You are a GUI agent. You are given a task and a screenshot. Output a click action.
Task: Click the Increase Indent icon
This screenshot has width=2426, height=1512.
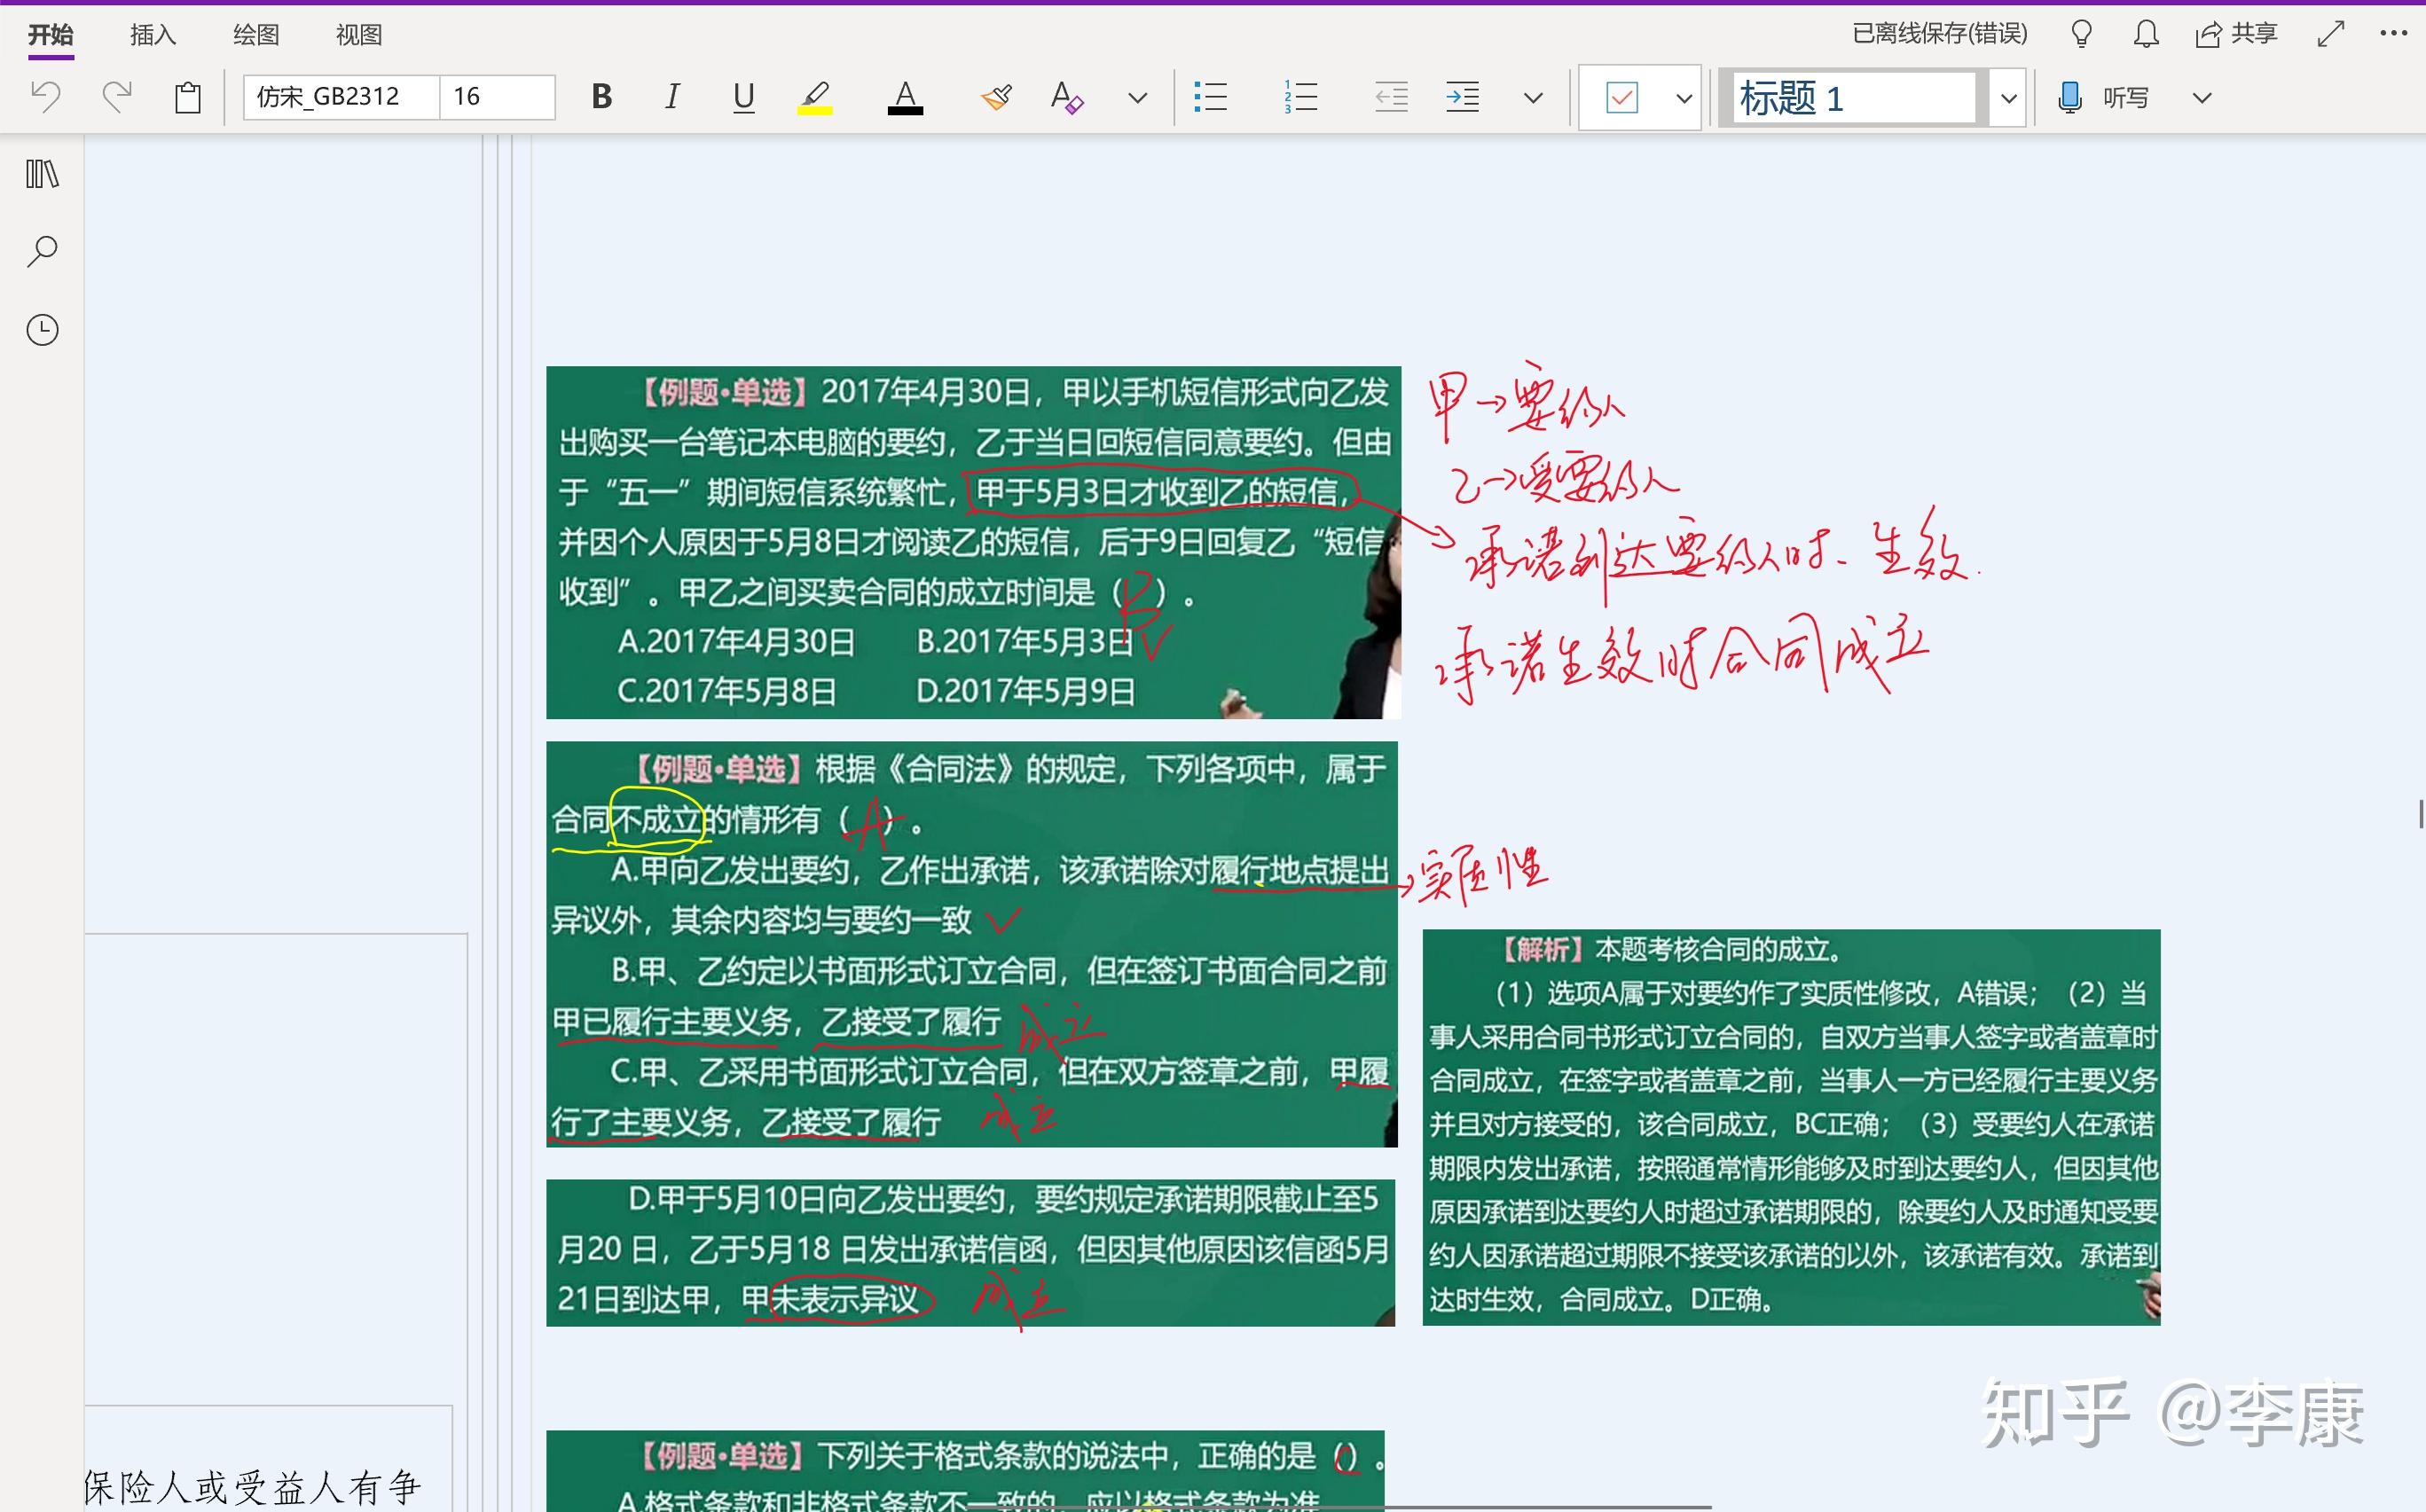[x=1462, y=97]
